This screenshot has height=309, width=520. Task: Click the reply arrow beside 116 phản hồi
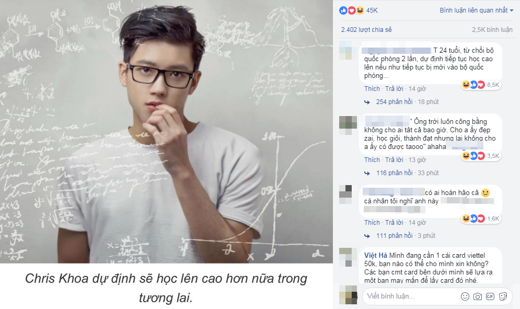(367, 173)
